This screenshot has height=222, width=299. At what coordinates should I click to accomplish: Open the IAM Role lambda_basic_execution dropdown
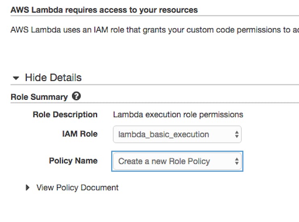point(177,134)
